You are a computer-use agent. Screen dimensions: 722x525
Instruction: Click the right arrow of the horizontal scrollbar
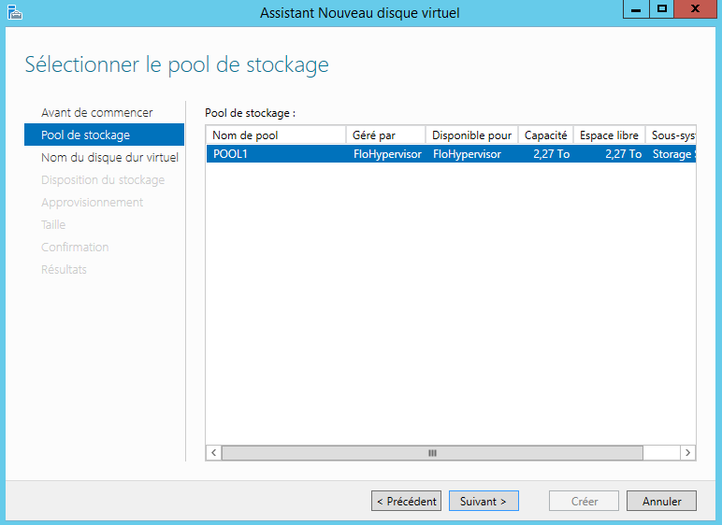[x=688, y=453]
